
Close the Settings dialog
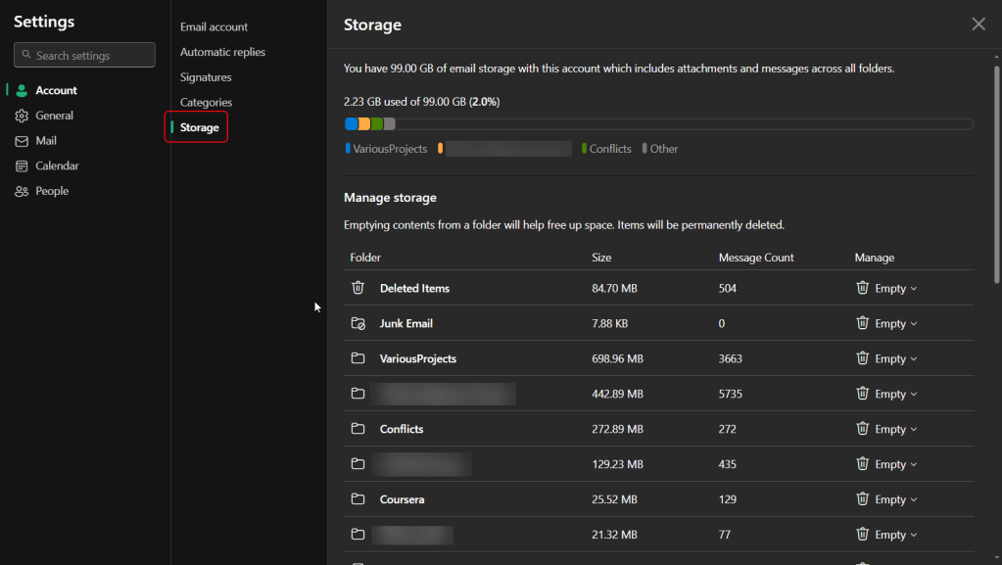pyautogui.click(x=978, y=24)
